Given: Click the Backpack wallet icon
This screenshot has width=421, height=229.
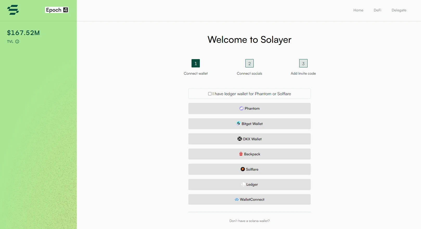Looking at the screenshot, I should 241,154.
